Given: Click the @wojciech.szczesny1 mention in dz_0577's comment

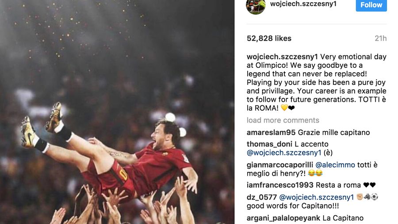Looking at the screenshot, I should 317,197.
